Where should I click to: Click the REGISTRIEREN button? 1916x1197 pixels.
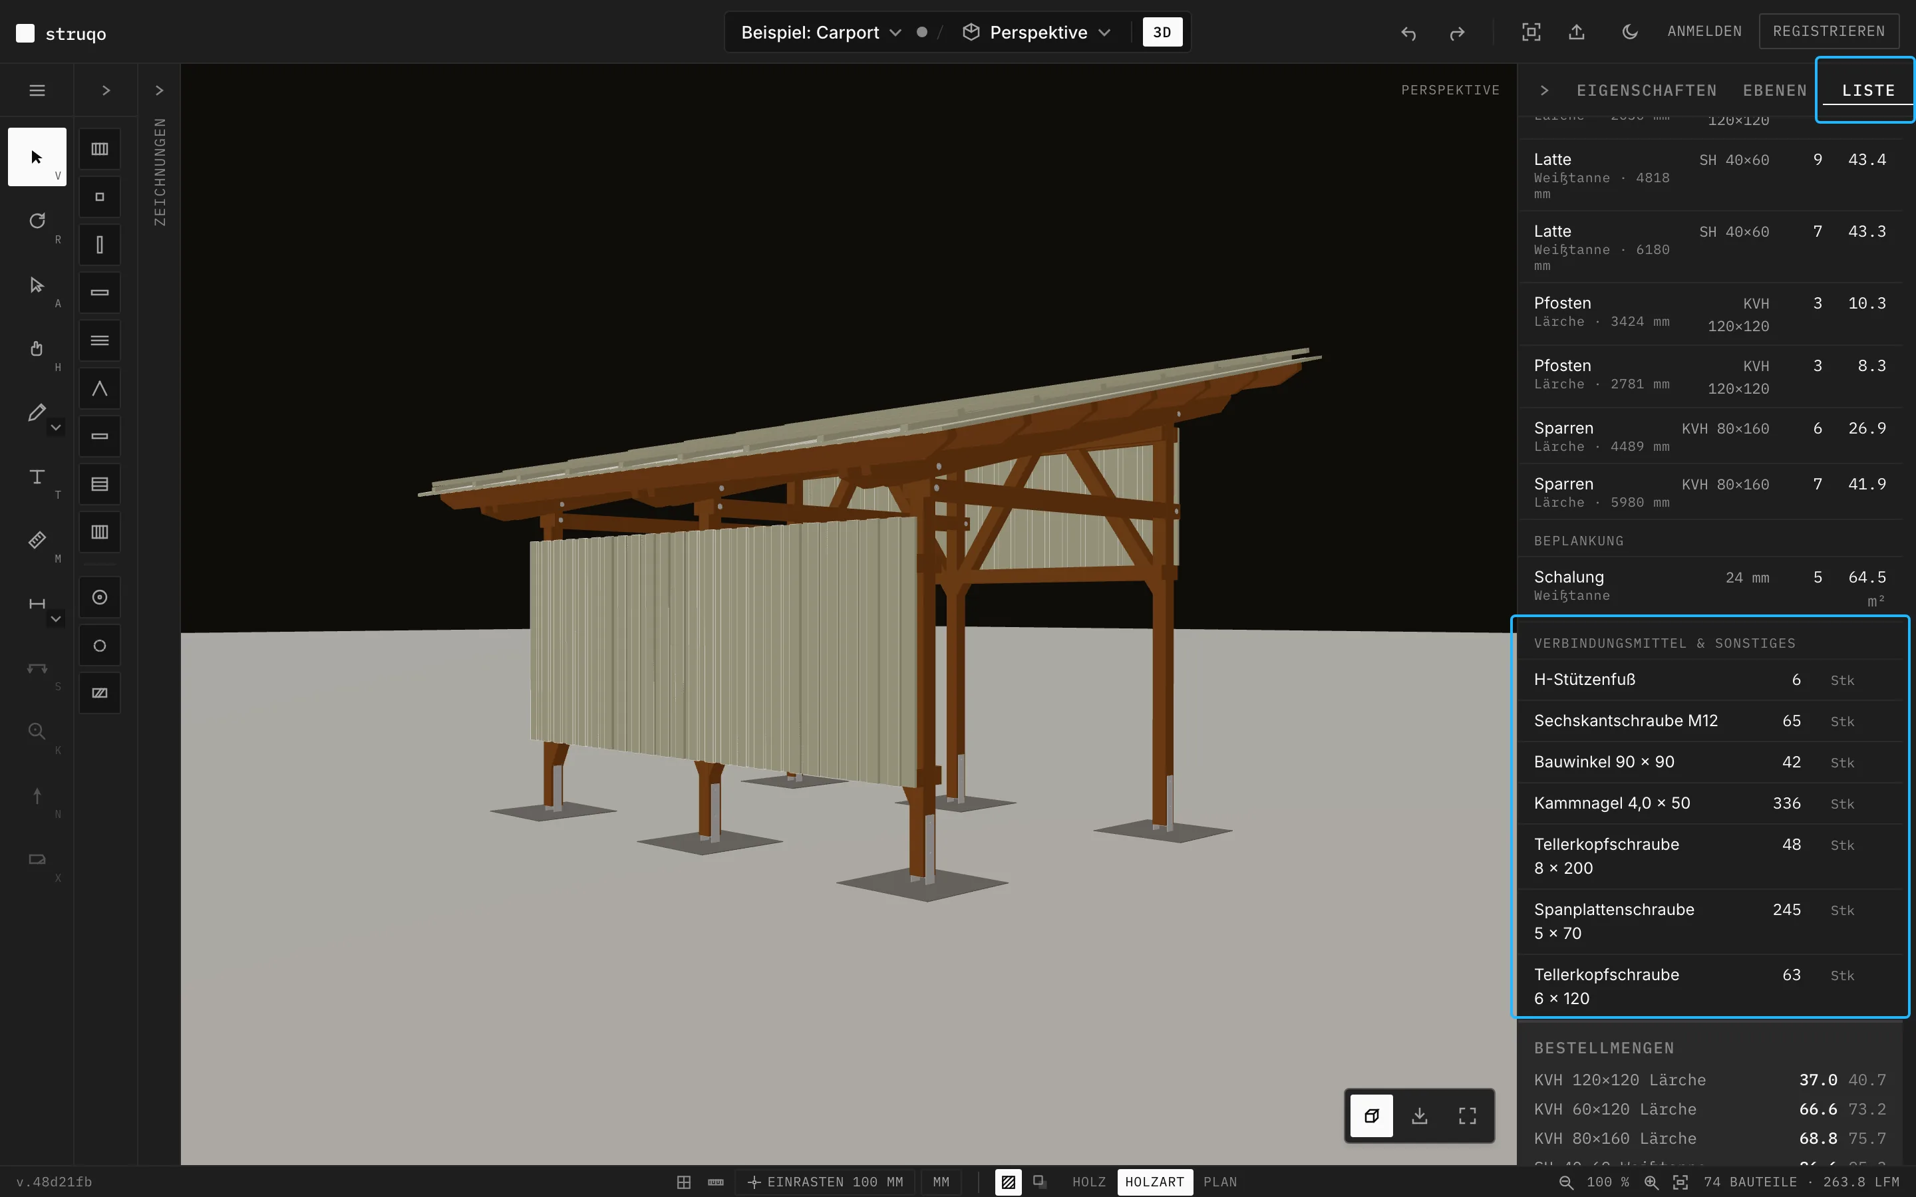pyautogui.click(x=1829, y=31)
